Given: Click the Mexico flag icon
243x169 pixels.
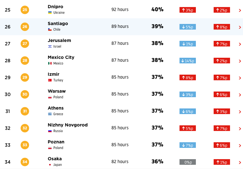Looking at the screenshot, I should 50,63.
